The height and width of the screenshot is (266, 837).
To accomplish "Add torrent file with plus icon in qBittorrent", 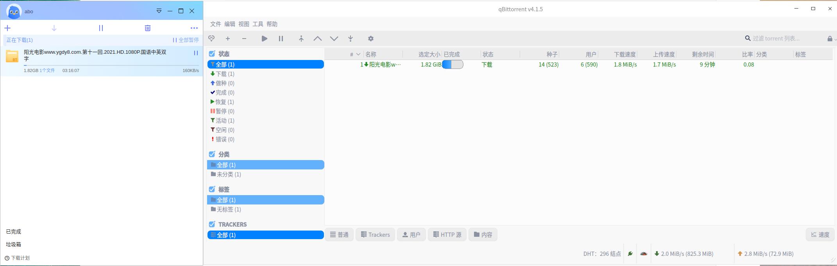I will [x=228, y=39].
